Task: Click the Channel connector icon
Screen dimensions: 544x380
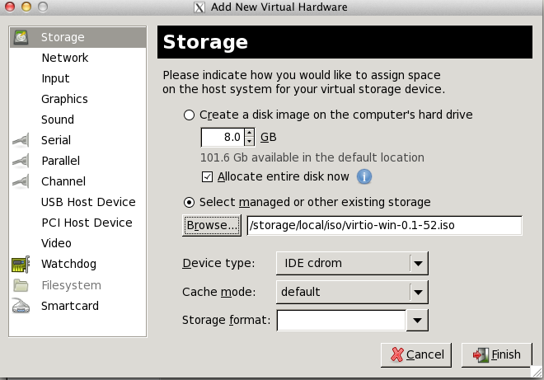Action: point(21,181)
